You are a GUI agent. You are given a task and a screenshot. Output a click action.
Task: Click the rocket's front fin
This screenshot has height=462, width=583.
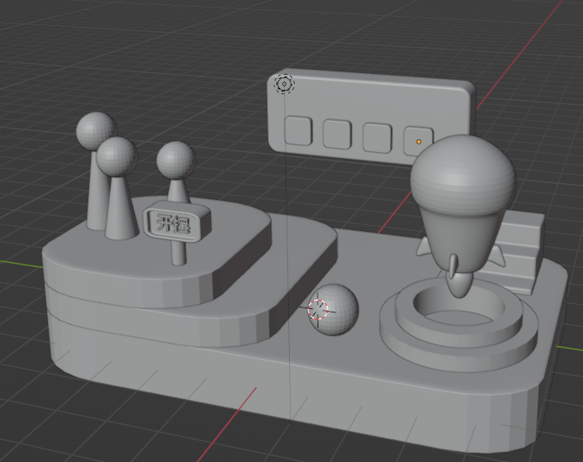click(x=452, y=266)
